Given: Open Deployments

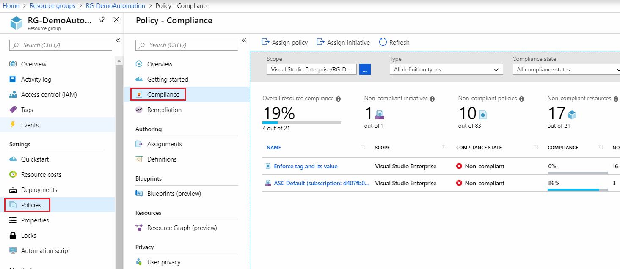Looking at the screenshot, I should pyautogui.click(x=39, y=190).
